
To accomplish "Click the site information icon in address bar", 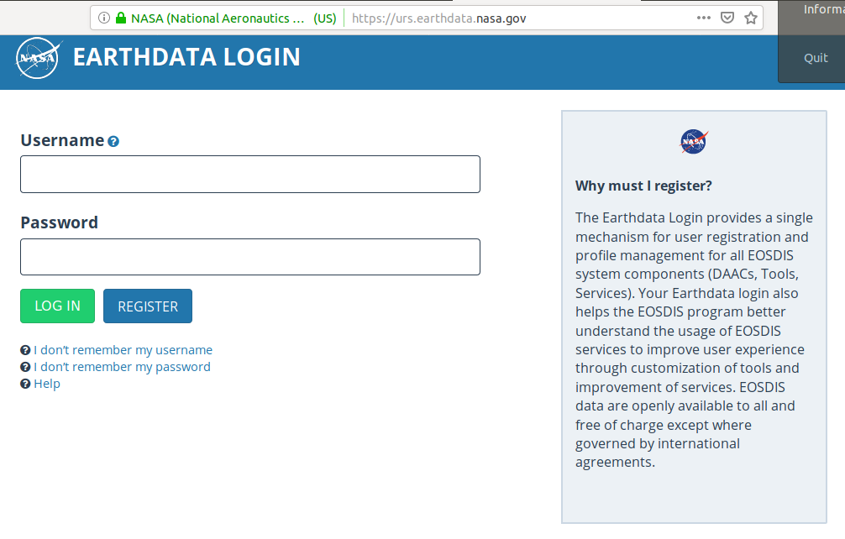I will point(102,17).
